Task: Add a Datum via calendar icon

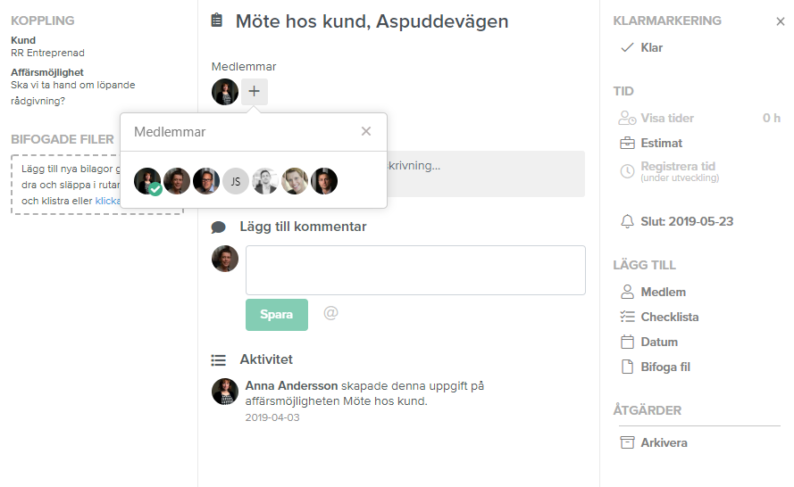Action: [658, 342]
